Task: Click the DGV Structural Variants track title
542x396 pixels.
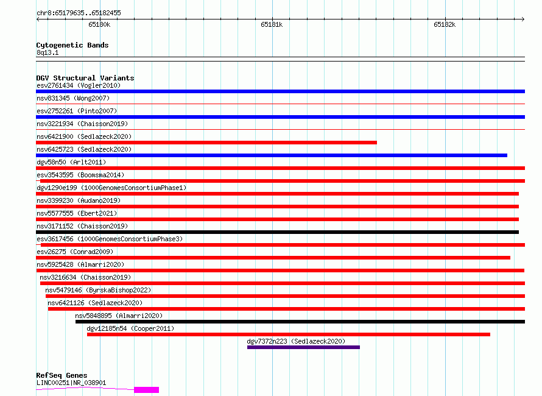Action: 85,78
